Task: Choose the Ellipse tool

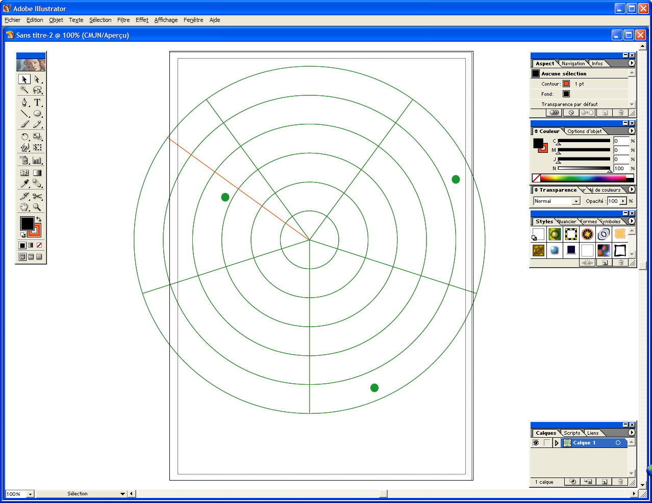Action: pyautogui.click(x=37, y=113)
